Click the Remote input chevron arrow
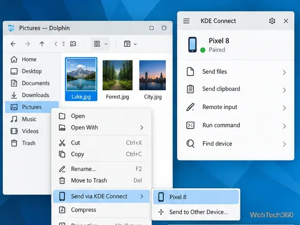Screen dimensions: 300x225 point(285,108)
